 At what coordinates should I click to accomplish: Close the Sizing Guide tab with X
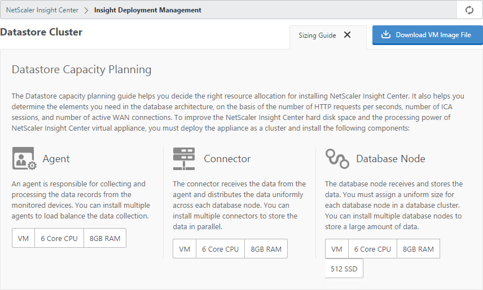347,35
